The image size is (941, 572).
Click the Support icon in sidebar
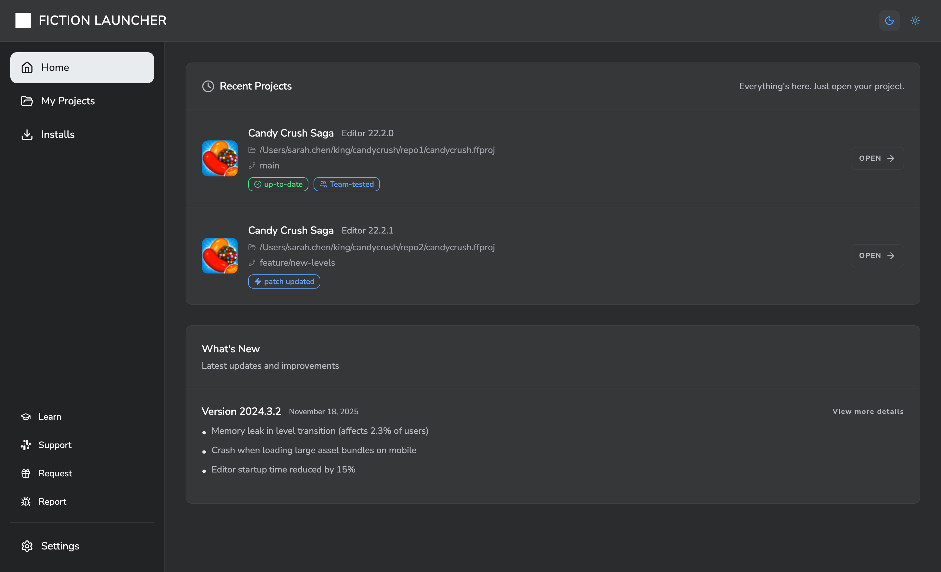click(x=25, y=445)
